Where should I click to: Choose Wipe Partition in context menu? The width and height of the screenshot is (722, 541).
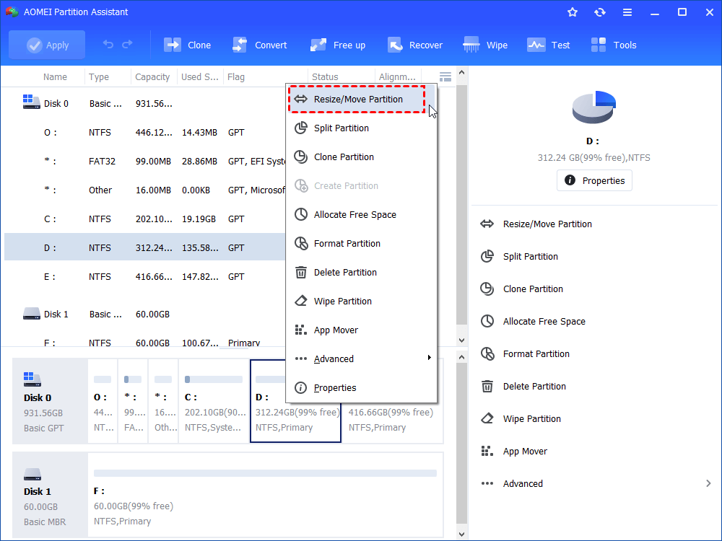361,301
